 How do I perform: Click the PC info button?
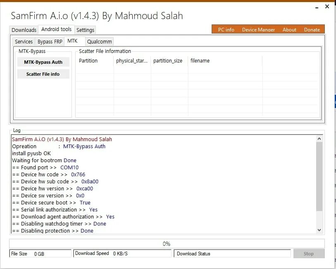226,30
